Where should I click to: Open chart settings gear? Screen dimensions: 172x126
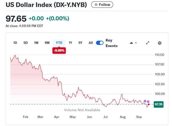[160, 43]
